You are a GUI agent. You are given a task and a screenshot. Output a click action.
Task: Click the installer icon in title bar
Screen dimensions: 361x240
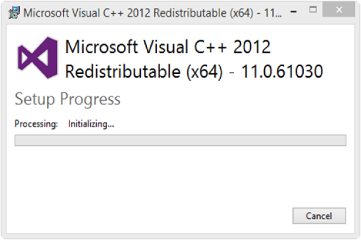[x=11, y=11]
